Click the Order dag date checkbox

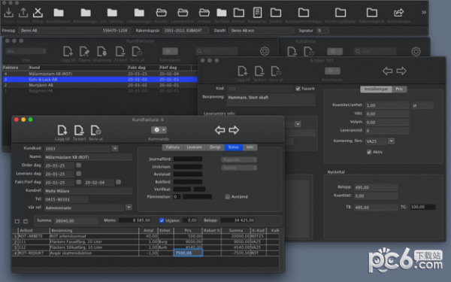pyautogui.click(x=78, y=165)
